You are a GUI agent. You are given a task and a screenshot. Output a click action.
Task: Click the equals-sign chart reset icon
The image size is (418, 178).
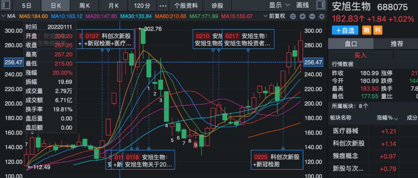293,17
